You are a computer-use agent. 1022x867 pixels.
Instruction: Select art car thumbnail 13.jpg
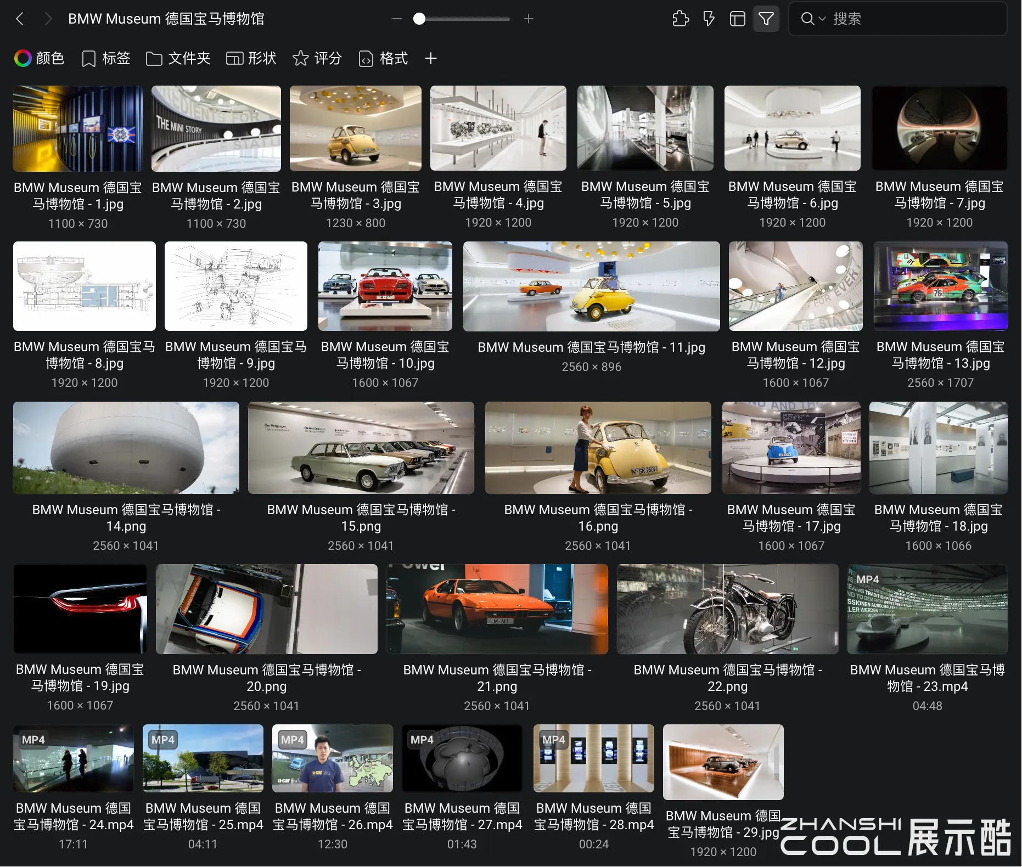(x=941, y=286)
